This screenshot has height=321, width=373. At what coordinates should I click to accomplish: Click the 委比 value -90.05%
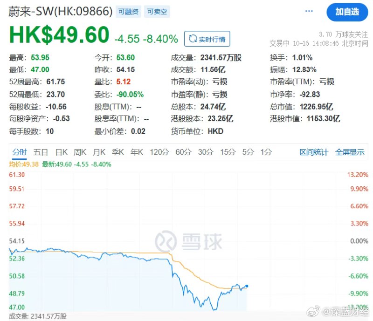click(130, 95)
